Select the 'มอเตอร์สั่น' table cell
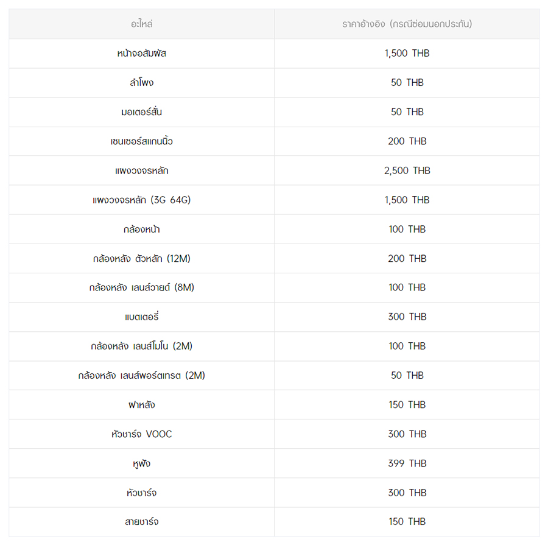This screenshot has width=548, height=545. click(141, 112)
